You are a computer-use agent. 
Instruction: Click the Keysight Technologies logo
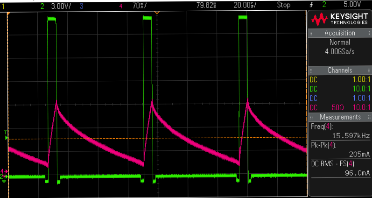pyautogui.click(x=339, y=19)
